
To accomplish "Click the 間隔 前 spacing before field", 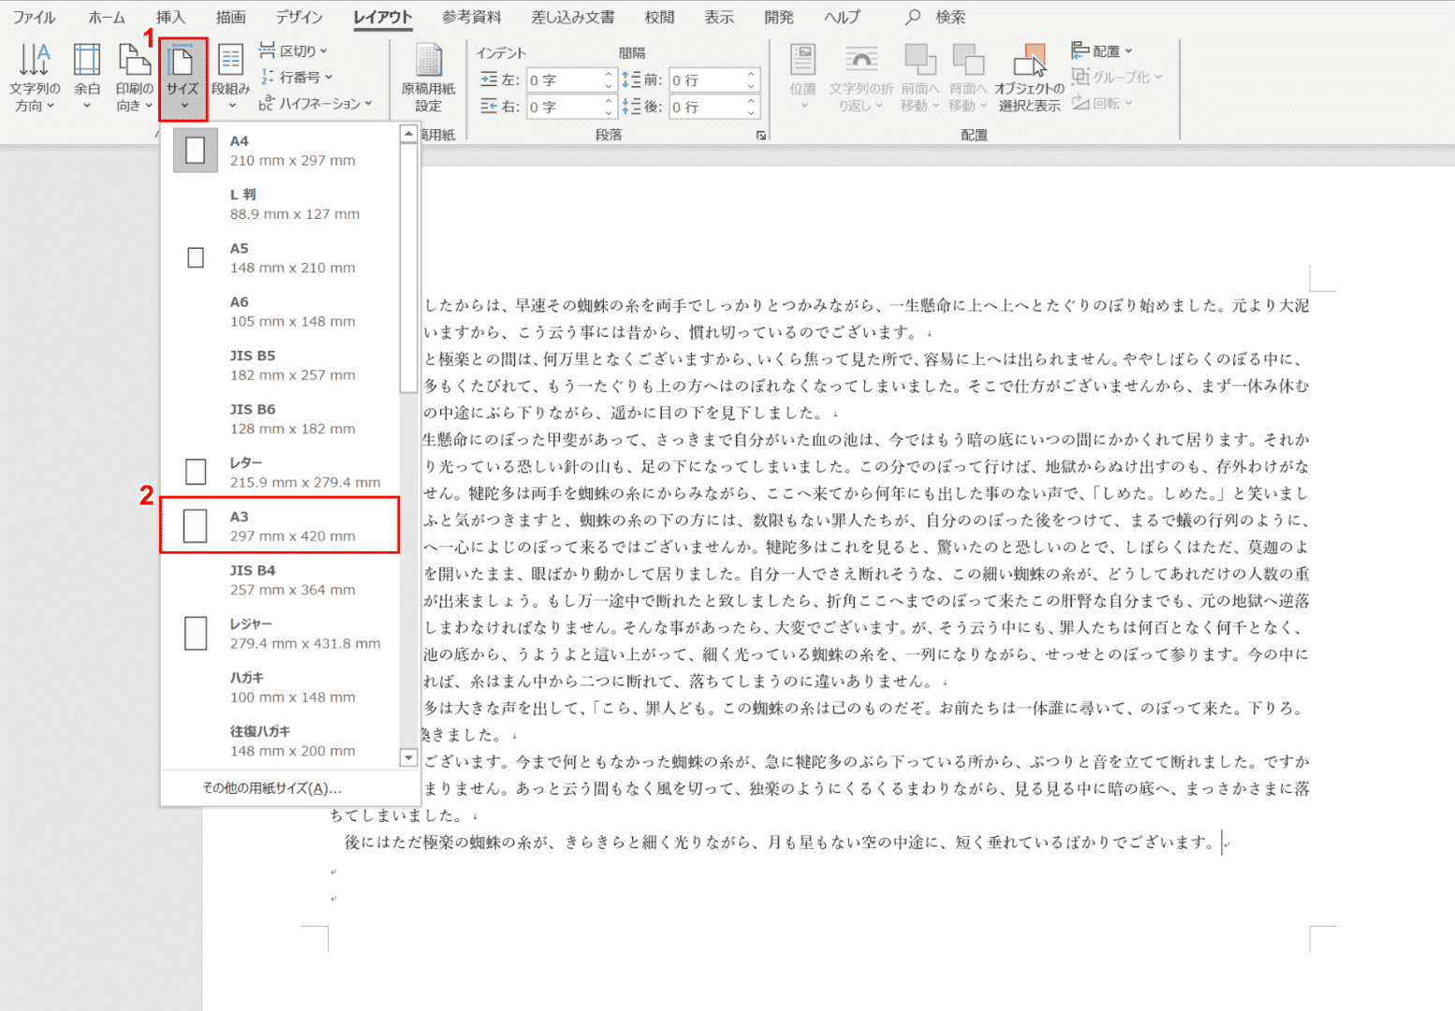I will pyautogui.click(x=707, y=81).
